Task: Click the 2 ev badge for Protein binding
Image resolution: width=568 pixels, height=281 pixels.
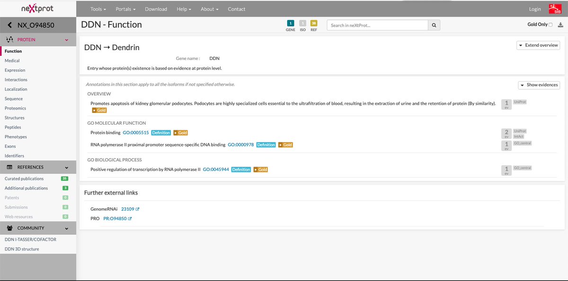Action: [506, 134]
